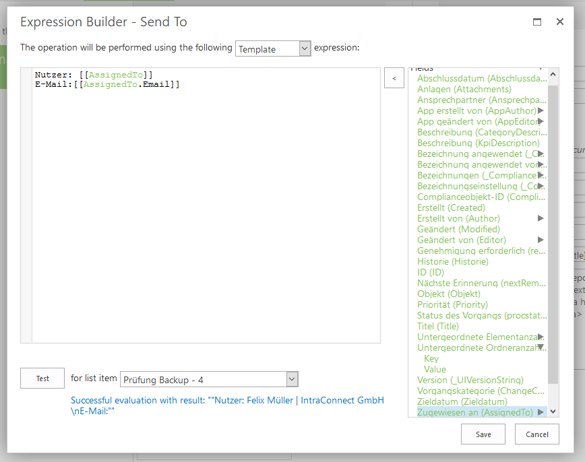Expand Zugewiesen an (AssignedTo) sub-fields
585x462 pixels.
[x=541, y=412]
